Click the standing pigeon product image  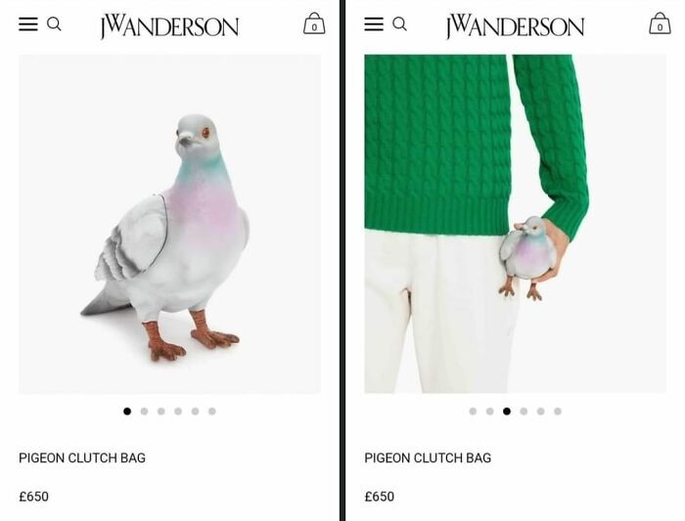tap(169, 224)
